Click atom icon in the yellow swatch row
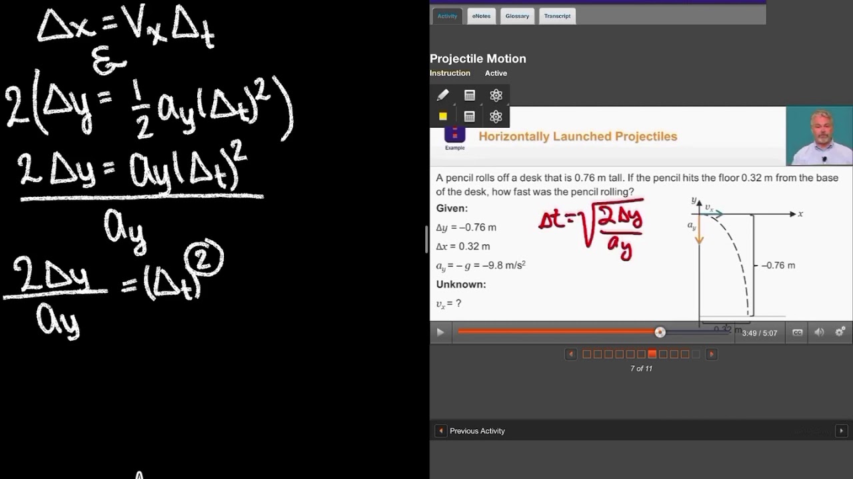 [x=496, y=116]
